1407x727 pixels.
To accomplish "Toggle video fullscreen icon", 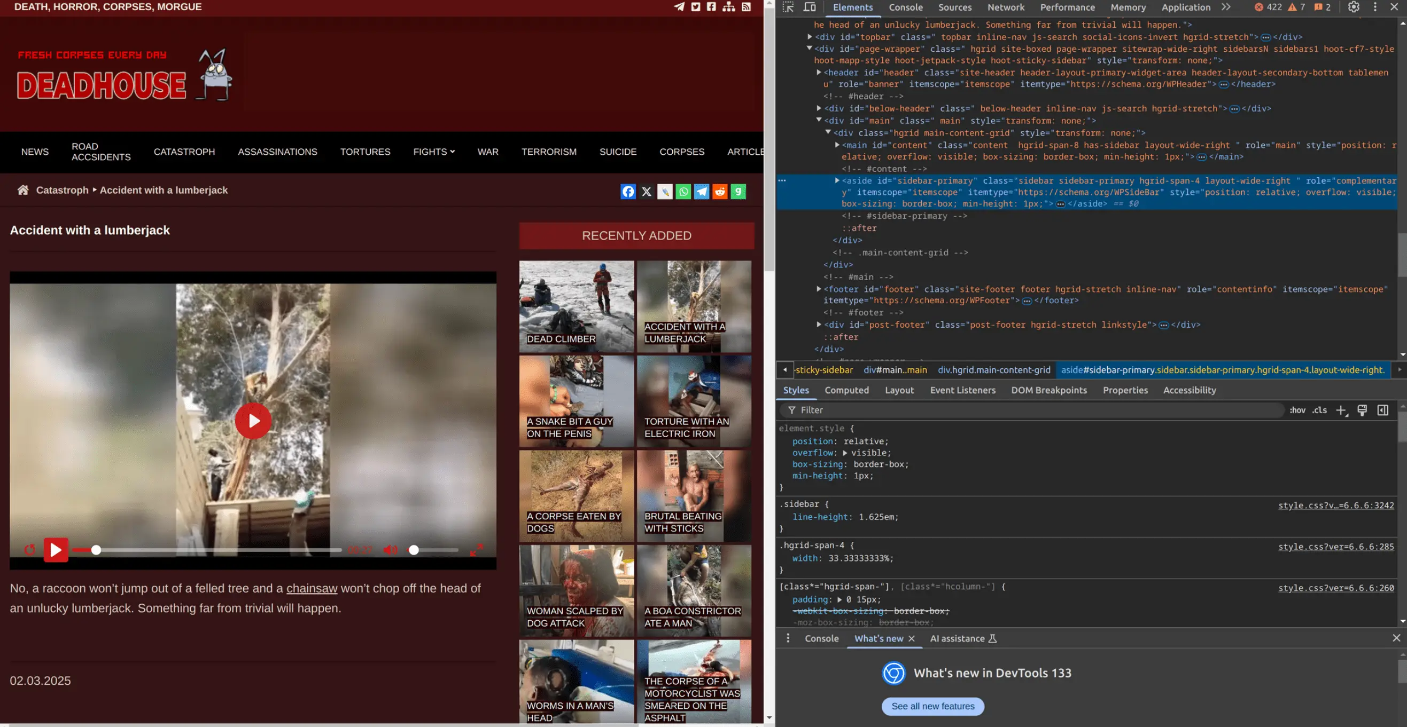I will pyautogui.click(x=476, y=550).
